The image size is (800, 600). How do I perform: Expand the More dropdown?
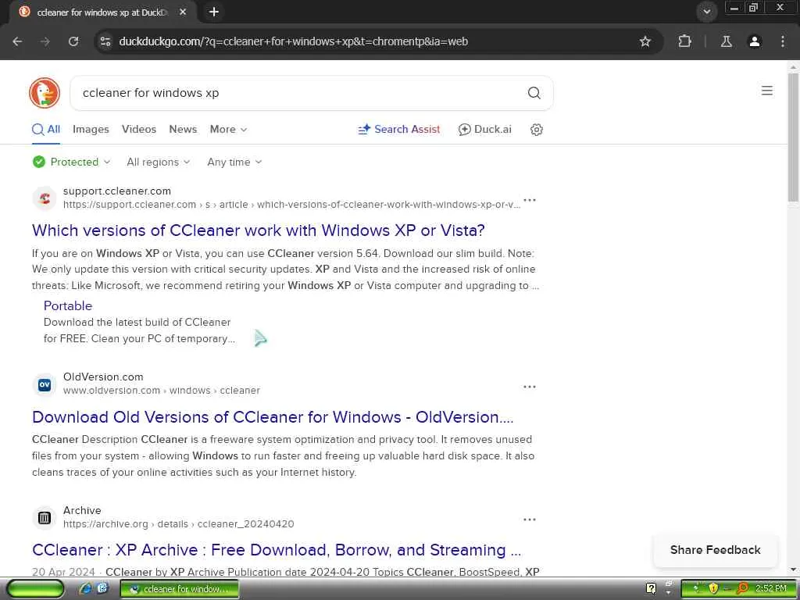click(x=228, y=130)
